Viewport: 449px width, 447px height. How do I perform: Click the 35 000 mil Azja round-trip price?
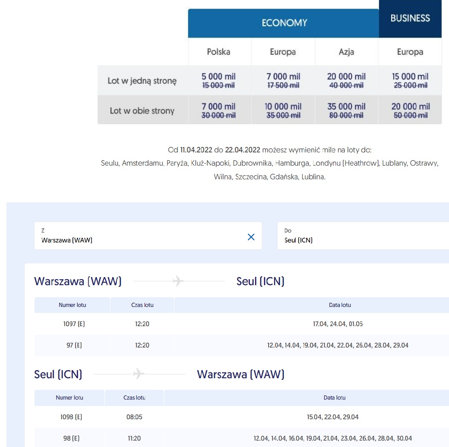pos(347,106)
